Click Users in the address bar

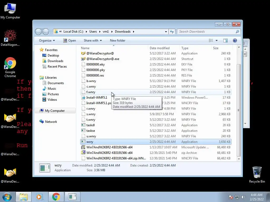tap(93, 32)
